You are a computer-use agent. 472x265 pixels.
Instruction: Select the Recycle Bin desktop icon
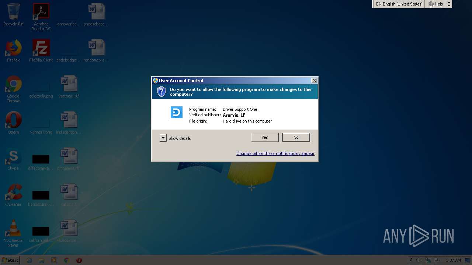13,15
